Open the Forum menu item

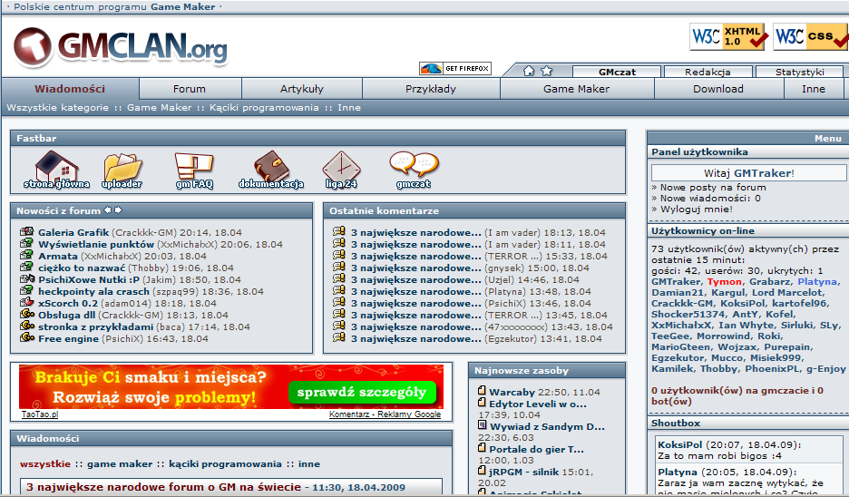click(190, 89)
